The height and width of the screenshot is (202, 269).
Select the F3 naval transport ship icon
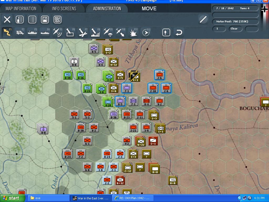[x=32, y=32]
